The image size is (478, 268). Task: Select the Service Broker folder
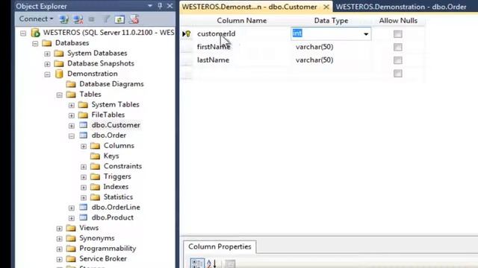click(x=103, y=258)
